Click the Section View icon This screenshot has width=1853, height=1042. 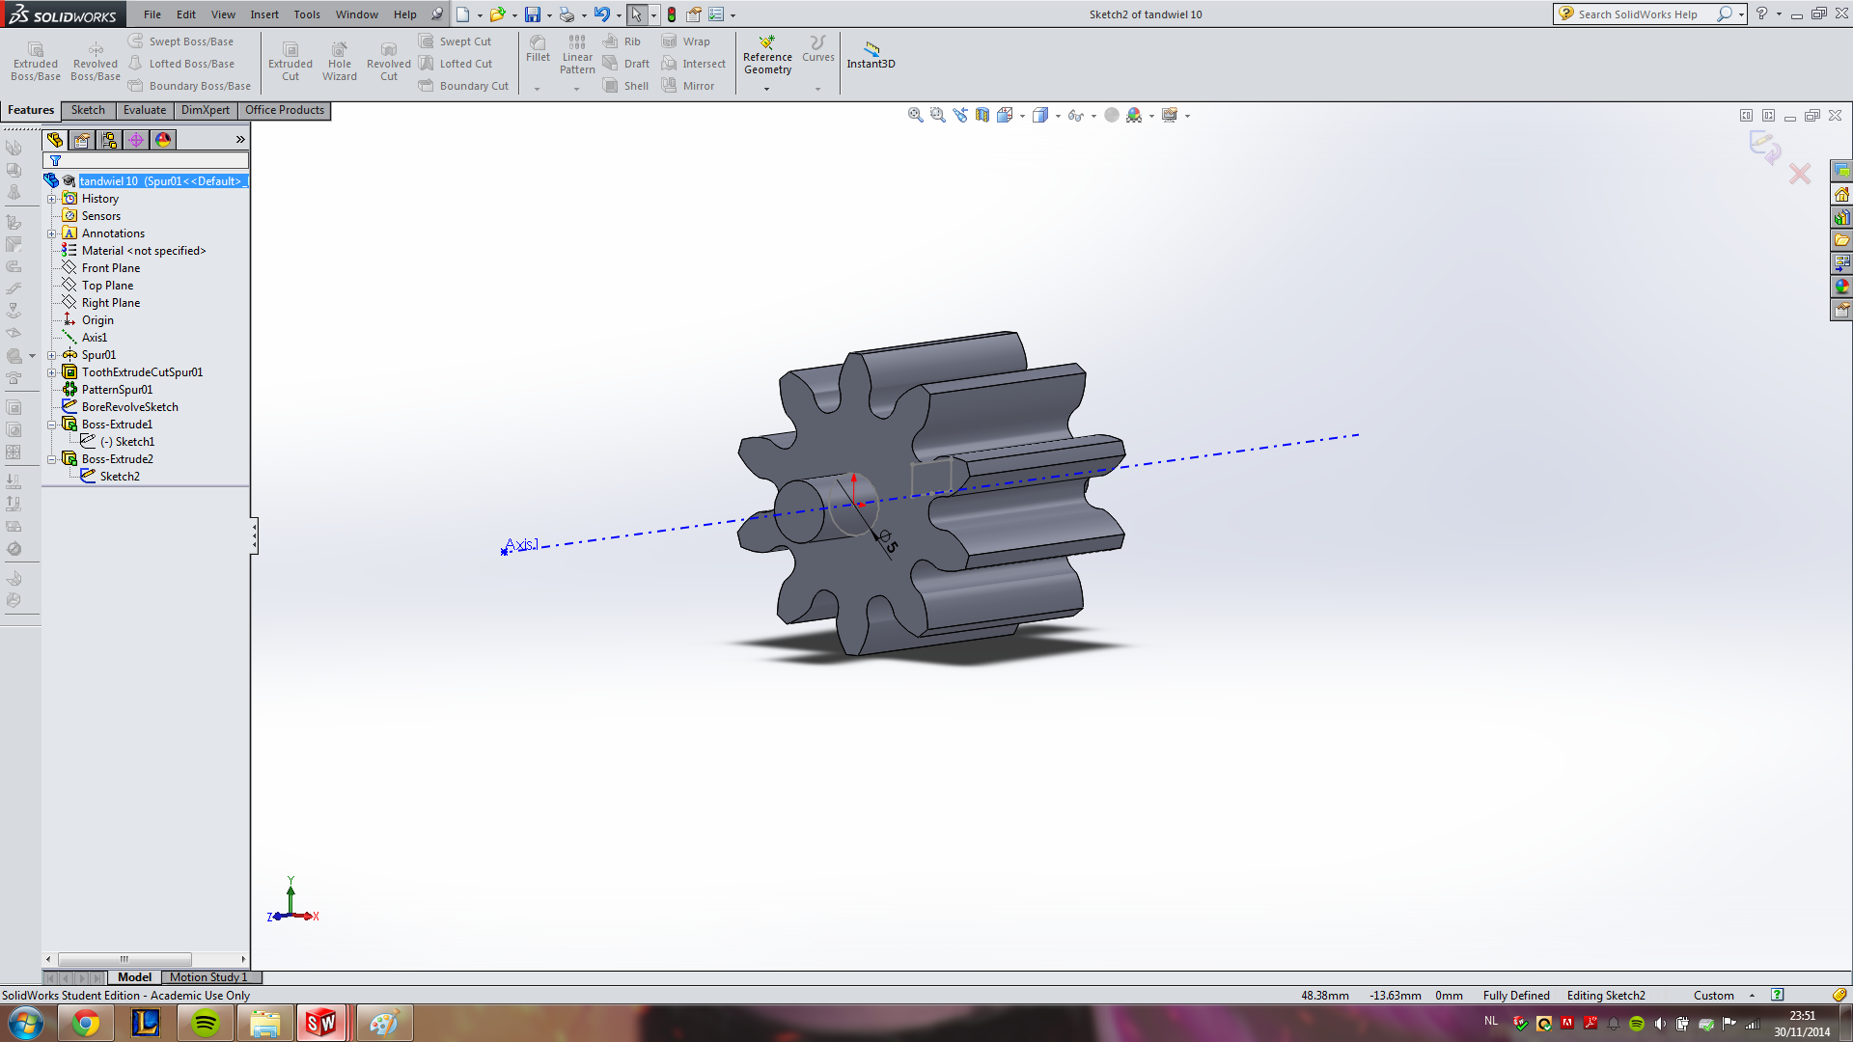coord(982,115)
